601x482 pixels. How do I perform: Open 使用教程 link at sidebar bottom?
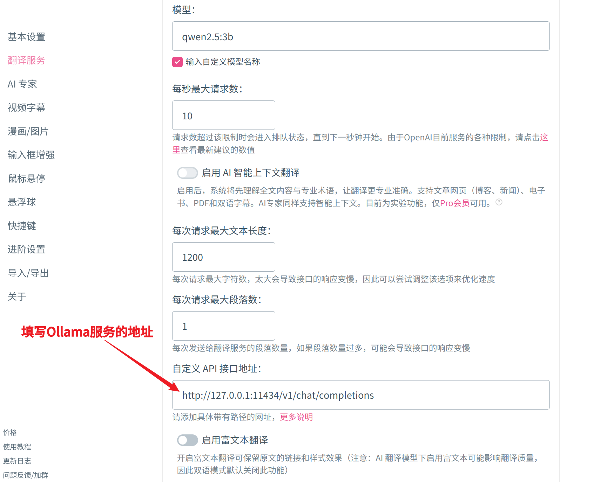pyautogui.click(x=17, y=447)
